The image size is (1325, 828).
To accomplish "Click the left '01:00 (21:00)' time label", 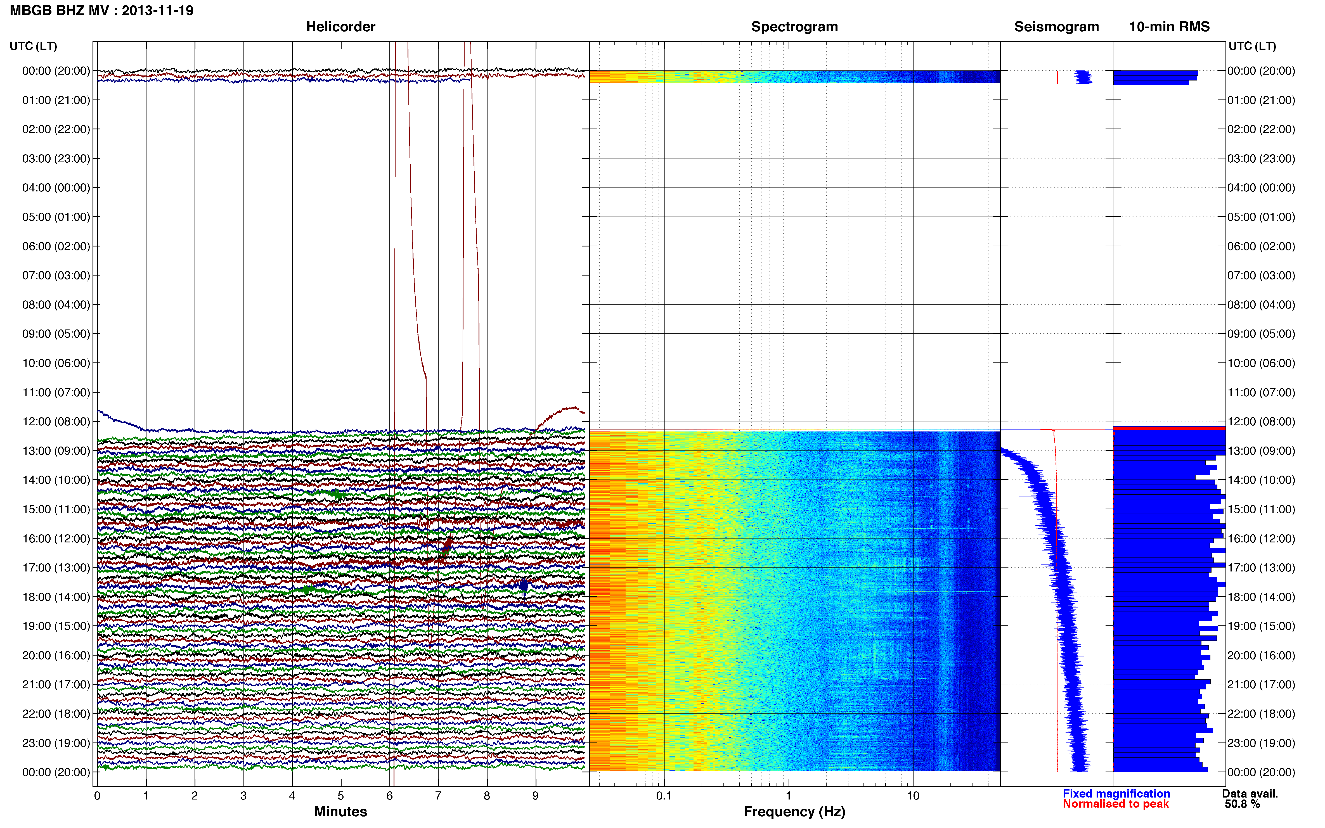I will tap(56, 100).
